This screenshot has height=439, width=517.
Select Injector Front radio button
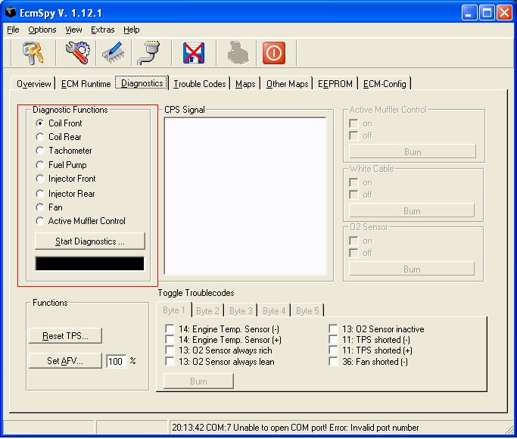40,179
